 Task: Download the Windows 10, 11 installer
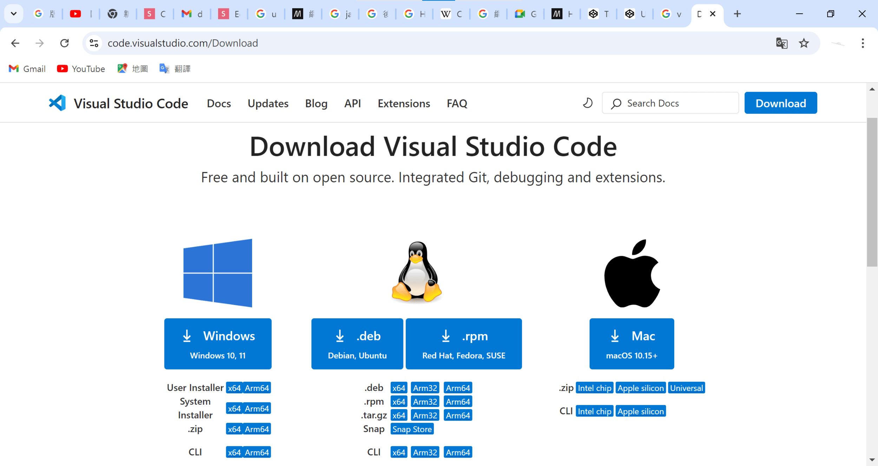point(218,344)
